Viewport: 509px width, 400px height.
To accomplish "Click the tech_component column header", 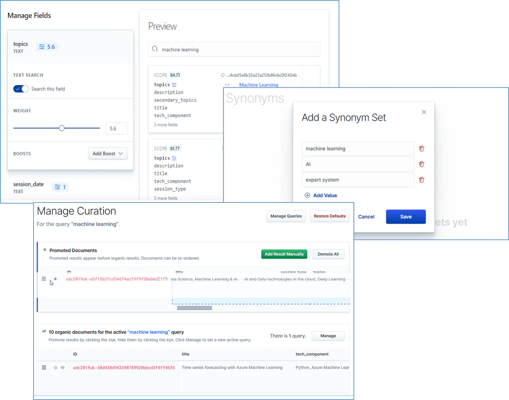I will [312, 354].
